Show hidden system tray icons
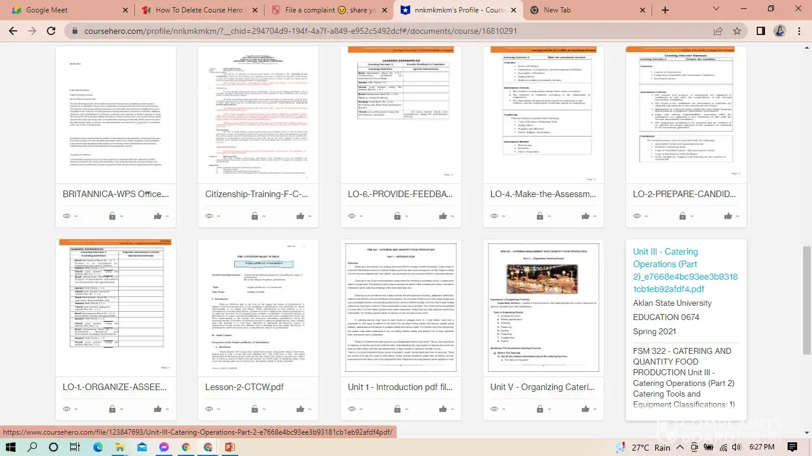The image size is (812, 456). click(681, 447)
